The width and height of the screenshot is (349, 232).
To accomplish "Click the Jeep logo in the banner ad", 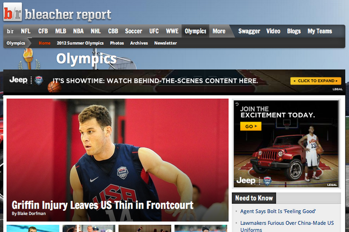I will 19,80.
